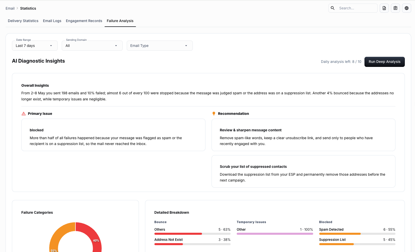Click the Address Not Exist progress bar
The width and height of the screenshot is (415, 252).
tap(193, 244)
